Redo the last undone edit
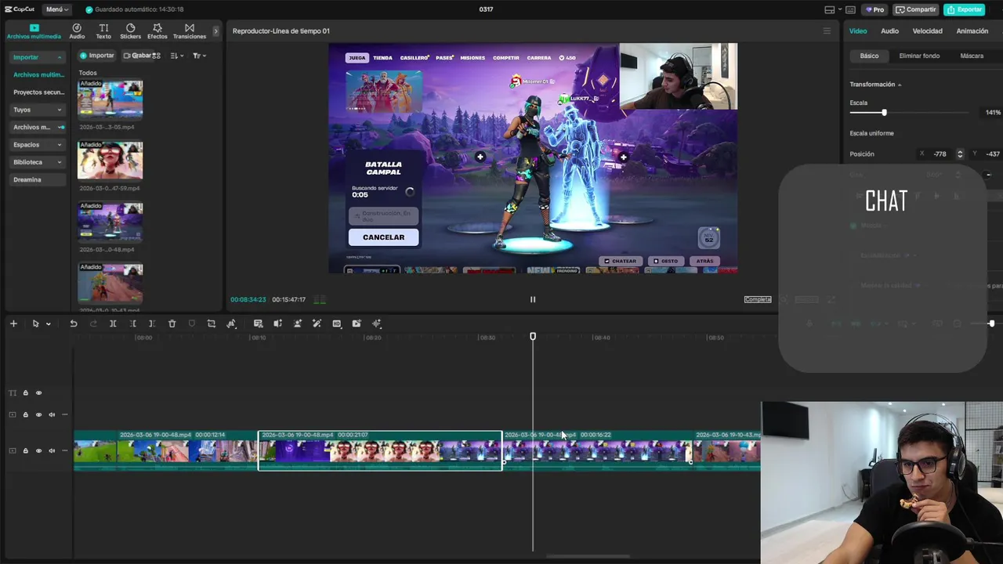This screenshot has width=1003, height=564. [x=93, y=324]
